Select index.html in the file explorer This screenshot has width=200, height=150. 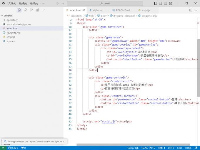pyautogui.click(x=32, y=28)
